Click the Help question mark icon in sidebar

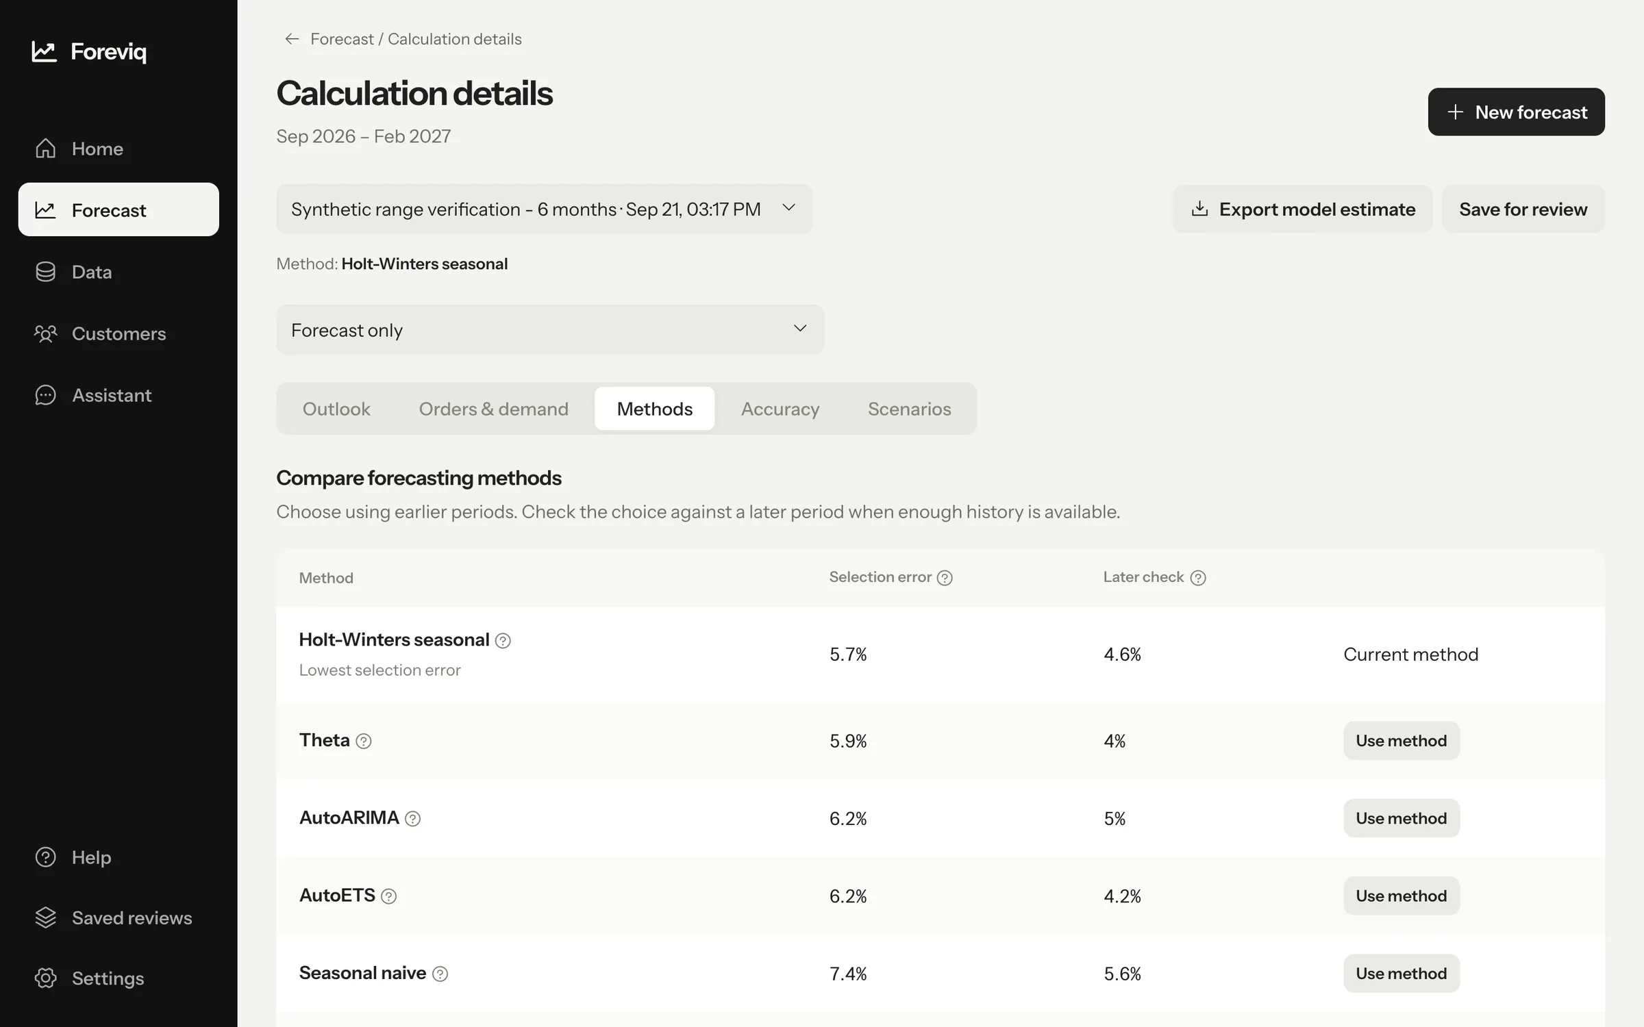pos(45,857)
